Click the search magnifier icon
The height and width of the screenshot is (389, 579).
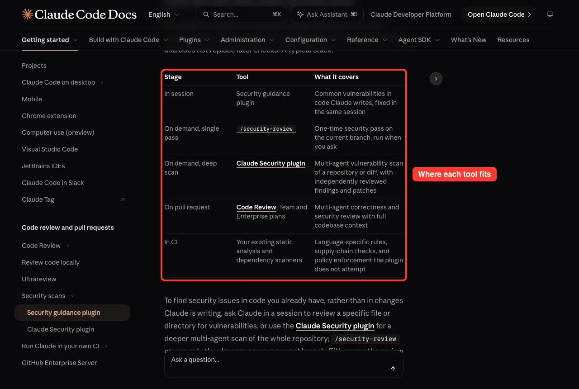click(206, 14)
